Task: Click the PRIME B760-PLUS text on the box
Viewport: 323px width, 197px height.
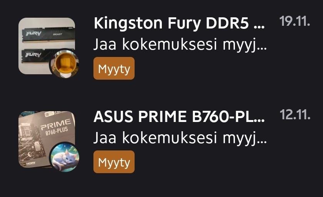Action: coord(56,128)
